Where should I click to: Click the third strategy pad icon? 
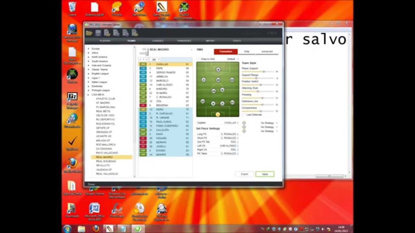click(x=244, y=131)
